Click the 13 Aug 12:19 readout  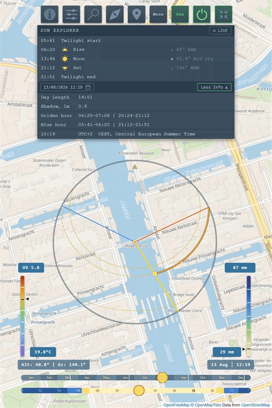pyautogui.click(x=231, y=364)
